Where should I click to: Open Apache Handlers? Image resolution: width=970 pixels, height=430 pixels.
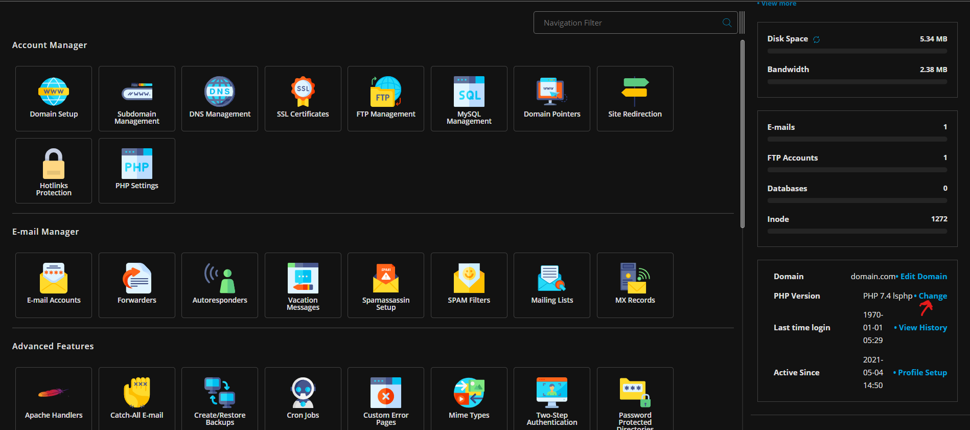click(x=54, y=399)
